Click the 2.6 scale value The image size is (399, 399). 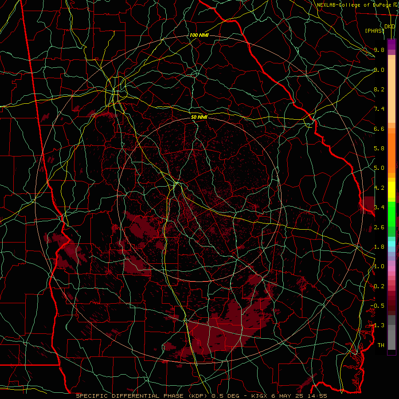coord(379,227)
